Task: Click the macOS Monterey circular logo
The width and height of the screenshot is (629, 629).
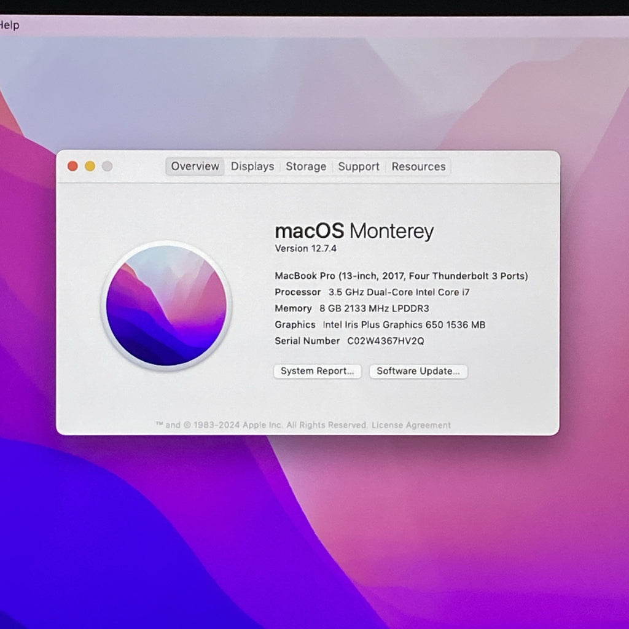Action: click(x=166, y=306)
